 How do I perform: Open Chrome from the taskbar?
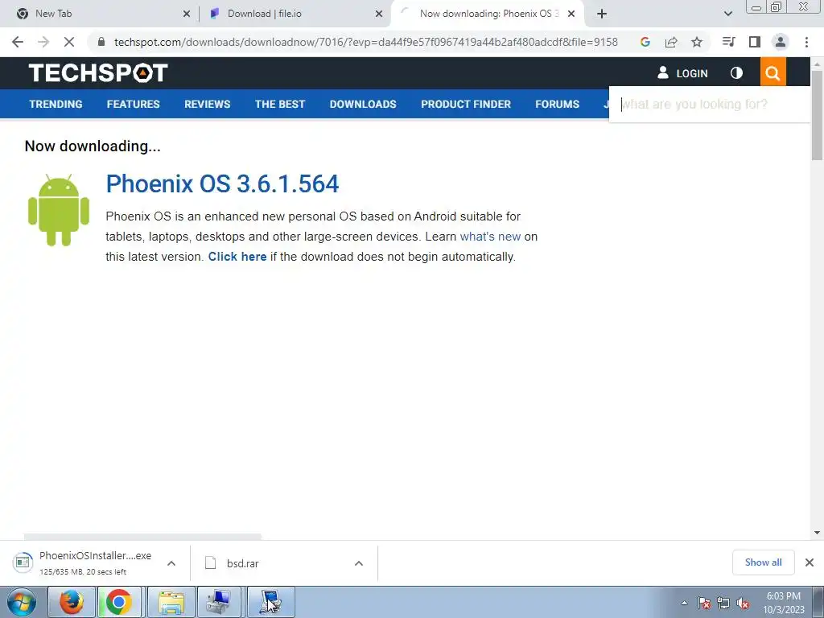coord(119,602)
